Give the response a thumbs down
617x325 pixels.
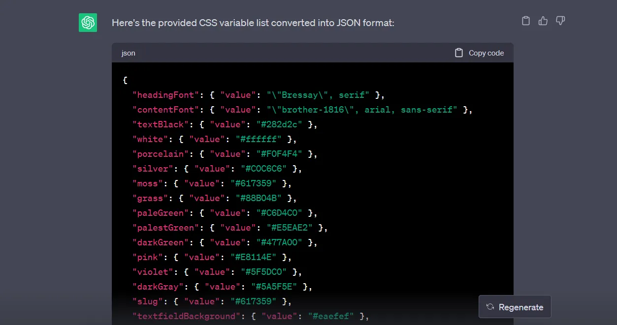pyautogui.click(x=560, y=21)
